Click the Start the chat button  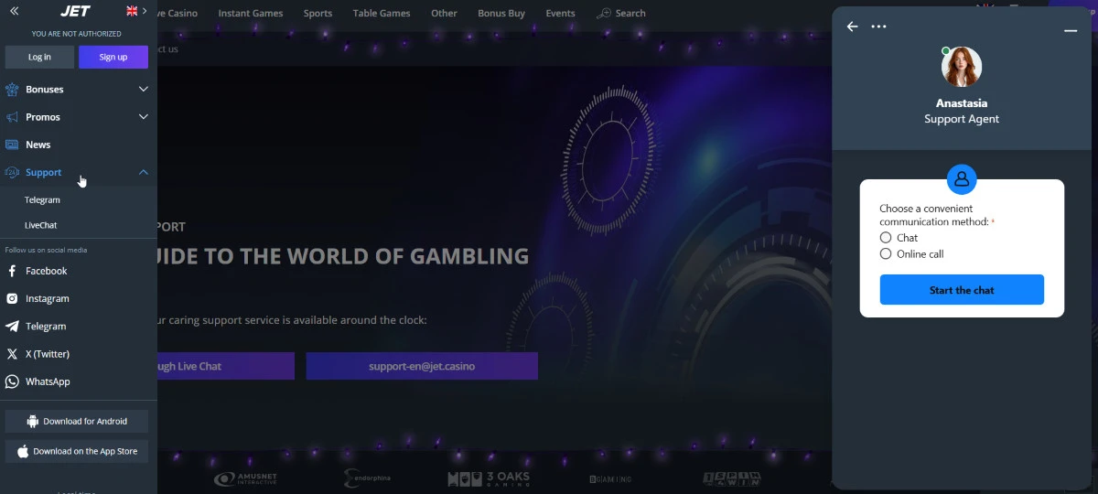click(962, 290)
